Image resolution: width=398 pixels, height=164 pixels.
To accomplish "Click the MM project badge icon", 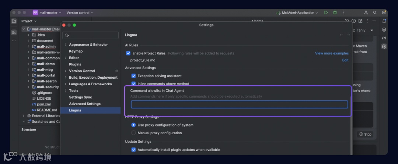I will click(x=35, y=13).
